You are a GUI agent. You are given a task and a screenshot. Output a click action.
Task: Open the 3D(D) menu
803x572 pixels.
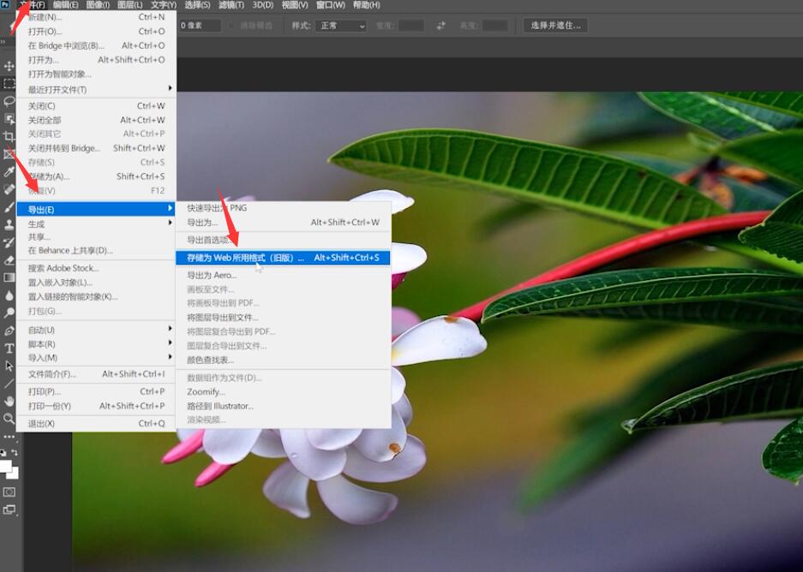[263, 4]
